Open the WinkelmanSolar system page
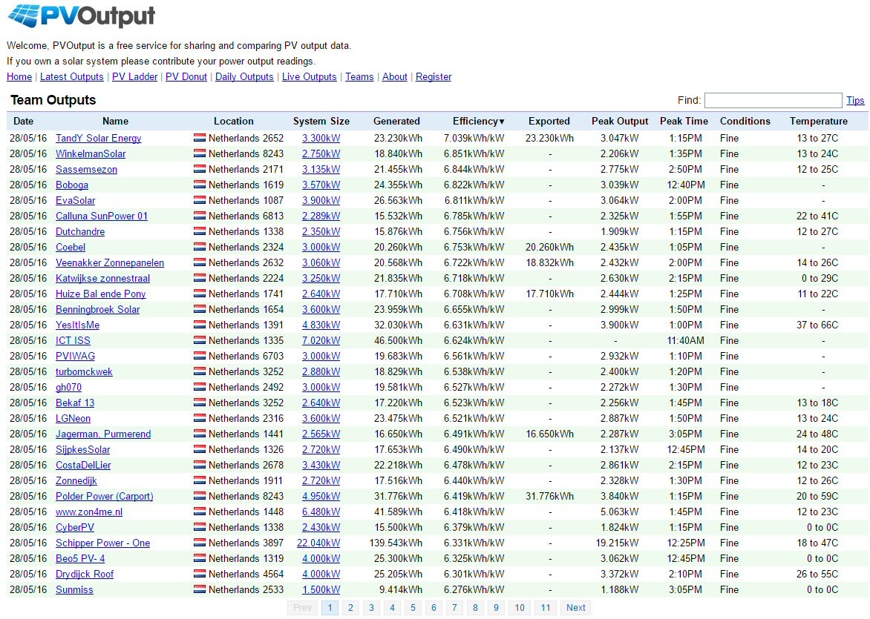Image resolution: width=870 pixels, height=619 pixels. (x=91, y=154)
